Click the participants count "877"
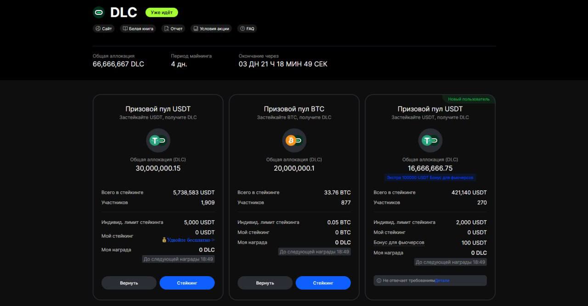The image size is (588, 306). tap(346, 203)
